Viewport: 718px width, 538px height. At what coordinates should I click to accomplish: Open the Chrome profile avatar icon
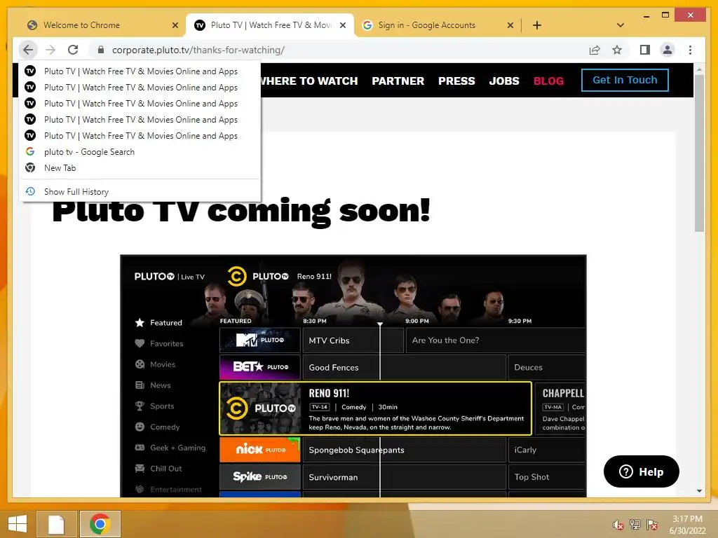(668, 50)
